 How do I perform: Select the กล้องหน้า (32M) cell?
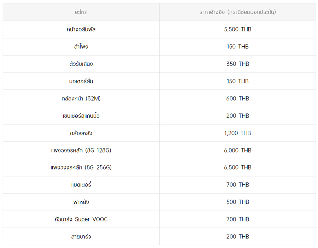click(x=81, y=99)
